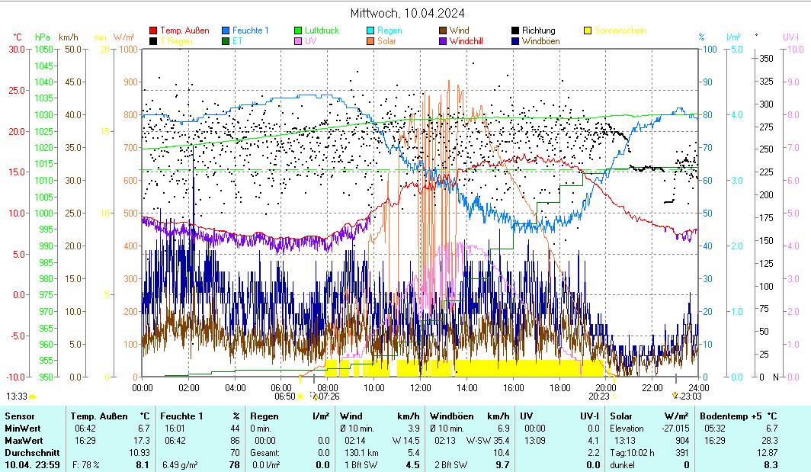
Task: Click the 'Sonnenschein' legend label
Action: point(620,31)
